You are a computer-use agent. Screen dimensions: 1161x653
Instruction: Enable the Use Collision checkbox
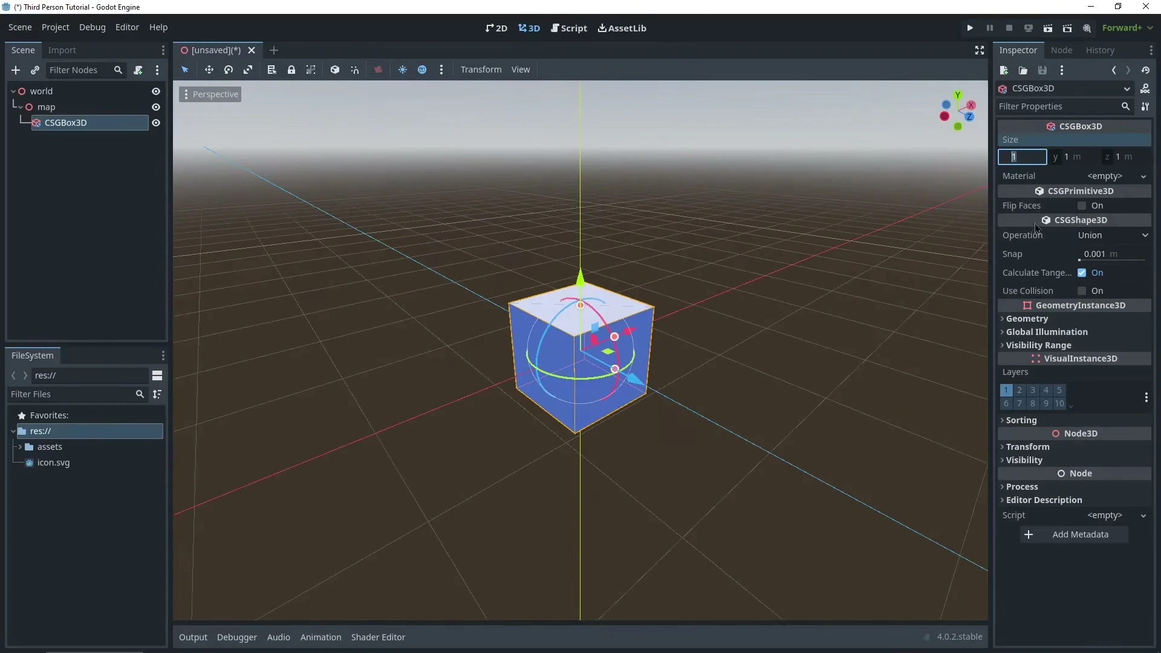pos(1082,291)
